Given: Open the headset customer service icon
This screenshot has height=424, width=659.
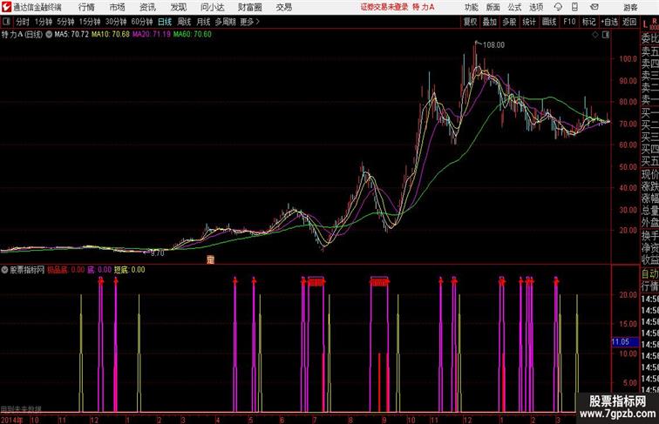Looking at the screenshot, I should [558, 7].
